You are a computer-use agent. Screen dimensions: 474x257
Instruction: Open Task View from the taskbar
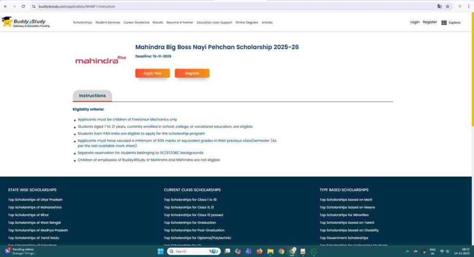pyautogui.click(x=227, y=251)
